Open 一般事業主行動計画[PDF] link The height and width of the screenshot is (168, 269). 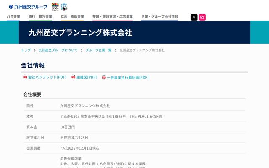pos(128,78)
